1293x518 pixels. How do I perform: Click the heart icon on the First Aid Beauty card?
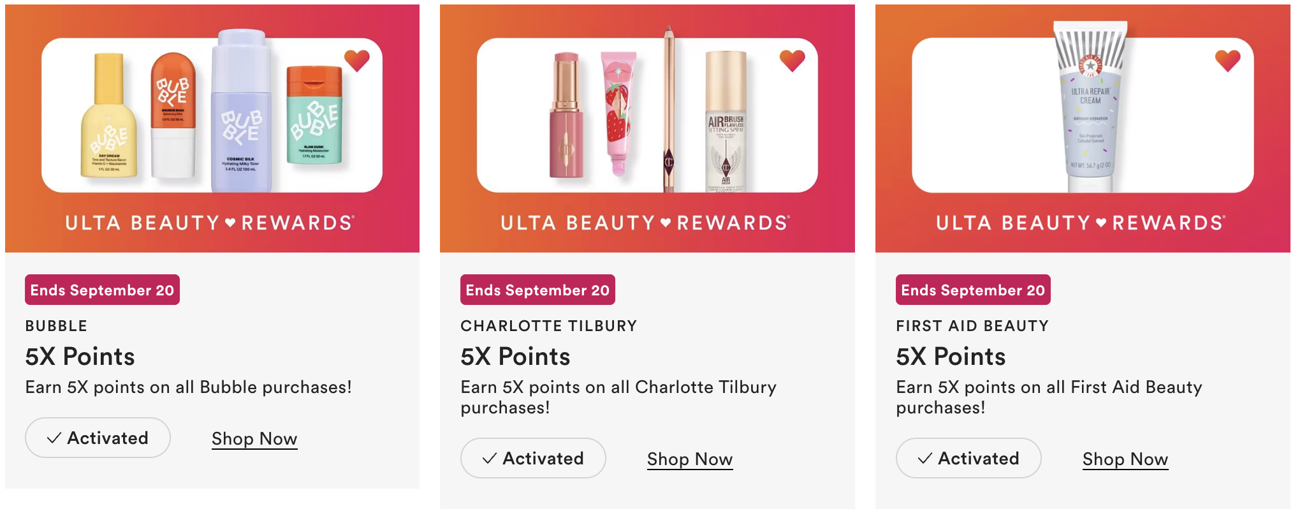[x=1228, y=61]
